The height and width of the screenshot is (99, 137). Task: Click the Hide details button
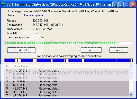tap(22, 50)
